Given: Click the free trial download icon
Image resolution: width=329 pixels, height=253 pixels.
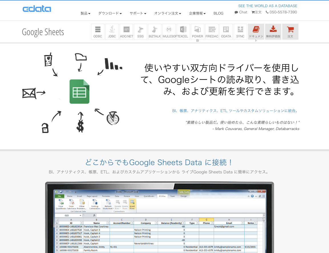Looking at the screenshot, I should (x=273, y=31).
